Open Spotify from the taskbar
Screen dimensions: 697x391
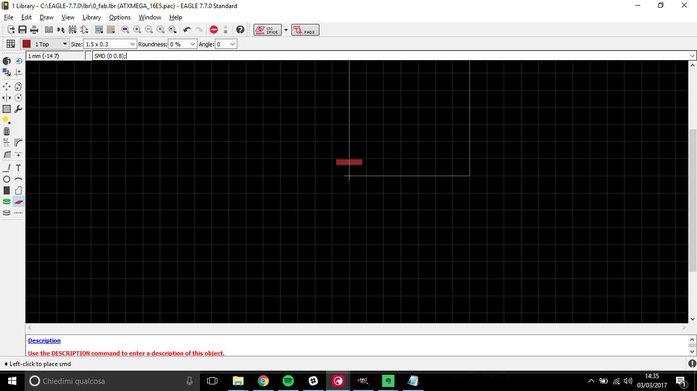[x=288, y=381]
